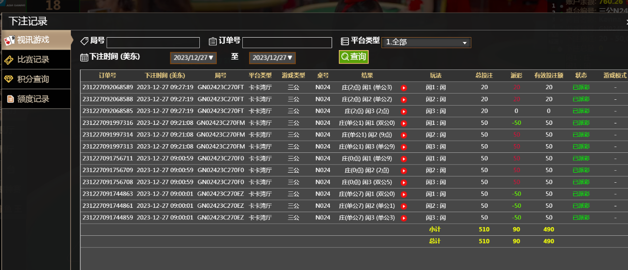Image resolution: width=628 pixels, height=270 pixels.
Task: Click 已派彩 status for order 231227092068585
Action: point(581,111)
